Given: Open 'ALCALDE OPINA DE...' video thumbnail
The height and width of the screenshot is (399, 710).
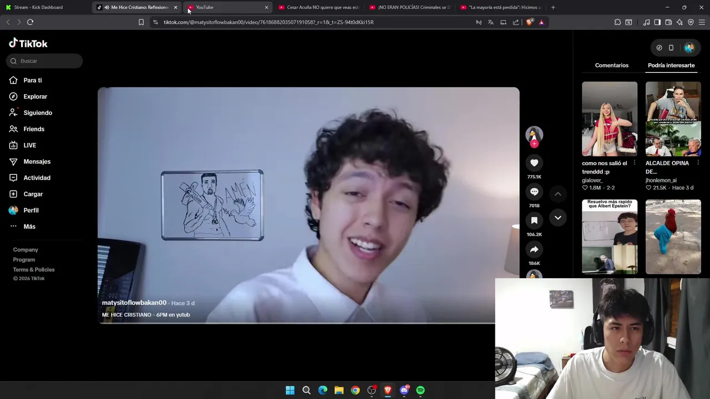Looking at the screenshot, I should pyautogui.click(x=673, y=119).
